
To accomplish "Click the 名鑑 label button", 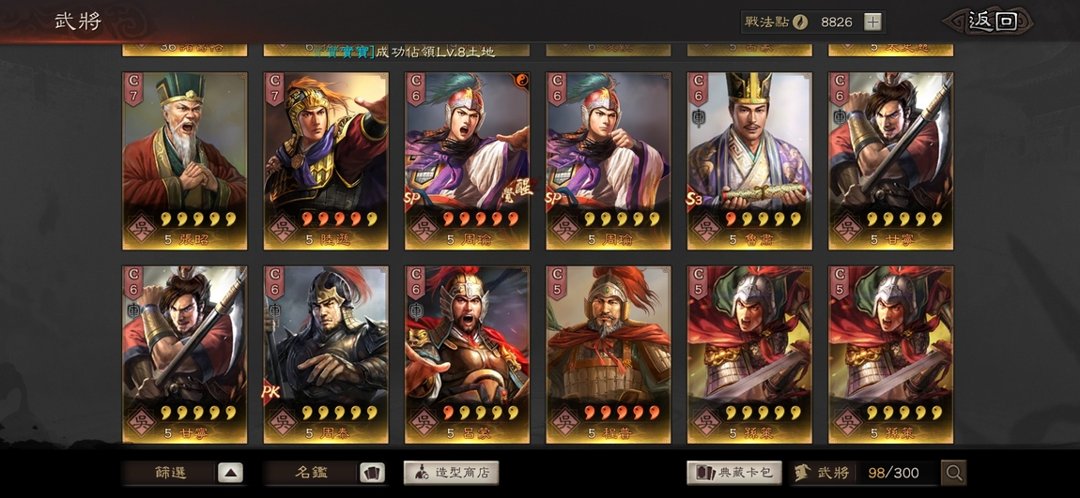I will (312, 473).
